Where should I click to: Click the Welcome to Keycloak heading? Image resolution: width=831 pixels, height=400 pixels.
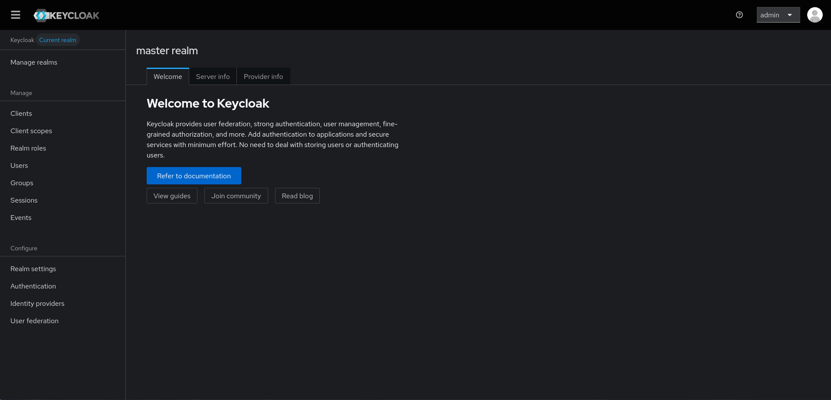pyautogui.click(x=208, y=104)
